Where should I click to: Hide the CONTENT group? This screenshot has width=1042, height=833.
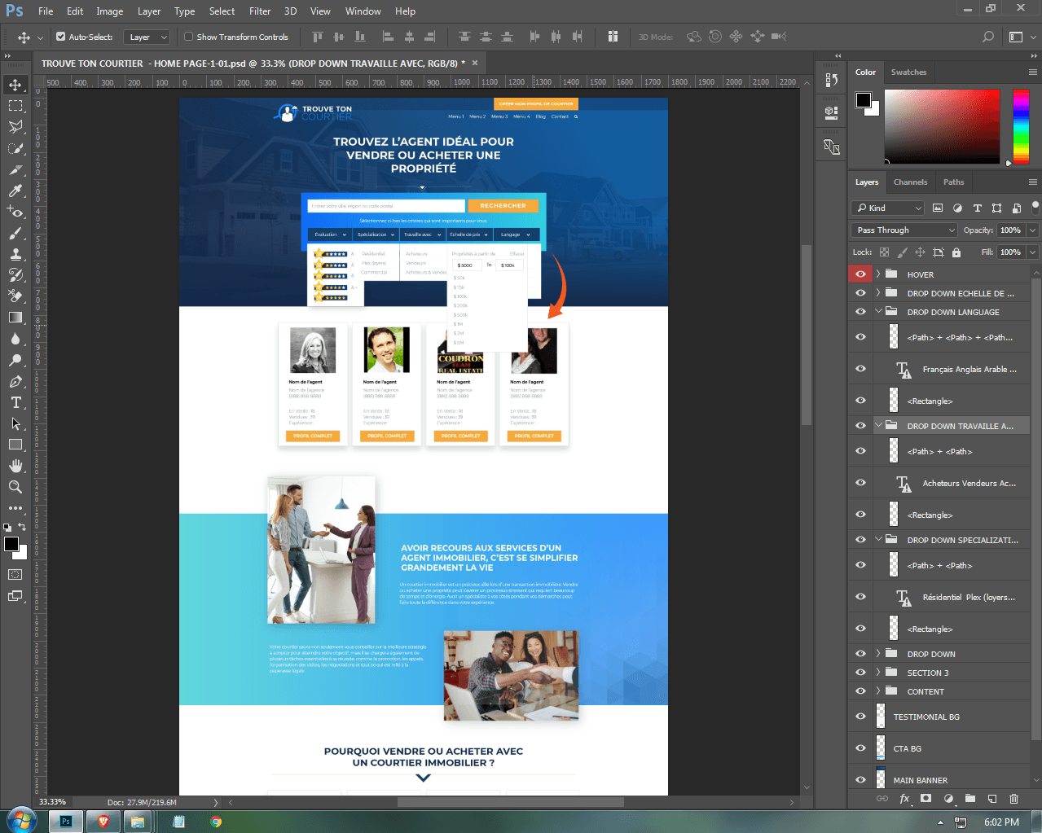(860, 691)
